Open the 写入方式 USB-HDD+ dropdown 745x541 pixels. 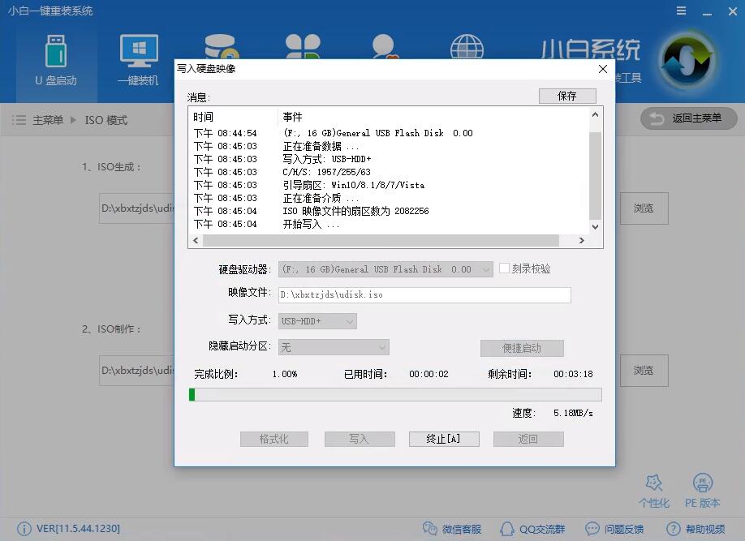pyautogui.click(x=317, y=320)
